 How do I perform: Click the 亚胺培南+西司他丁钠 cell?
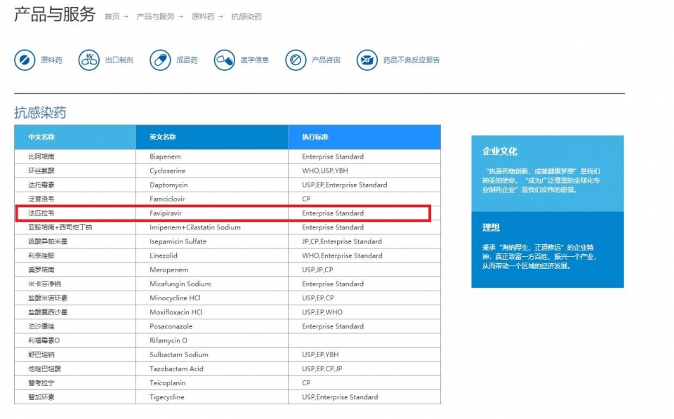(x=75, y=227)
